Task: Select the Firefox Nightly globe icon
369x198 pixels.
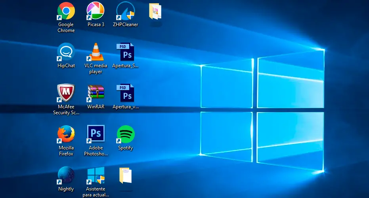Action: pos(66,175)
